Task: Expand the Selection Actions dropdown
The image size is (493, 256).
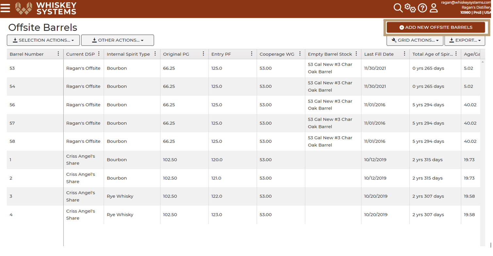Action: (x=43, y=40)
